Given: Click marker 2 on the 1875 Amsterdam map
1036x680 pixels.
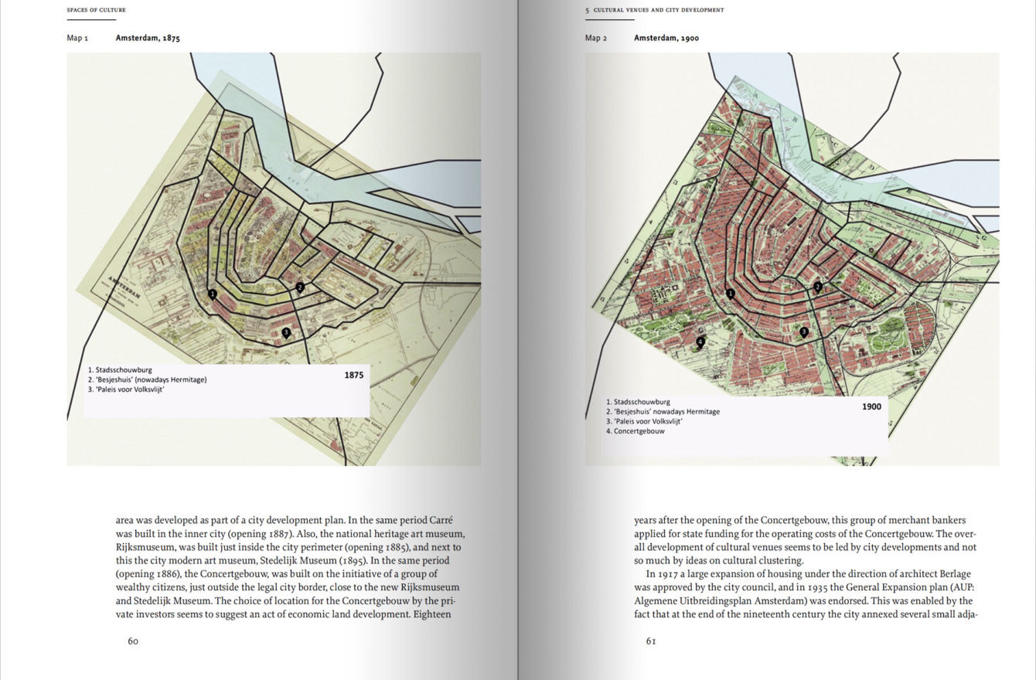Looking at the screenshot, I should [x=300, y=287].
